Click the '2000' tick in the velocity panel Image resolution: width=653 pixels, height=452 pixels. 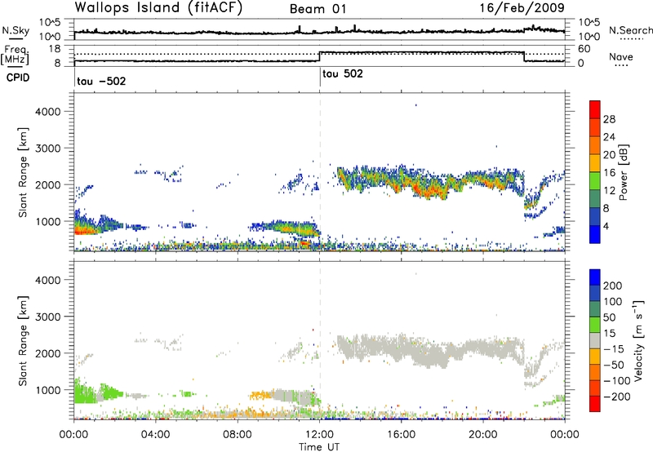click(x=47, y=353)
